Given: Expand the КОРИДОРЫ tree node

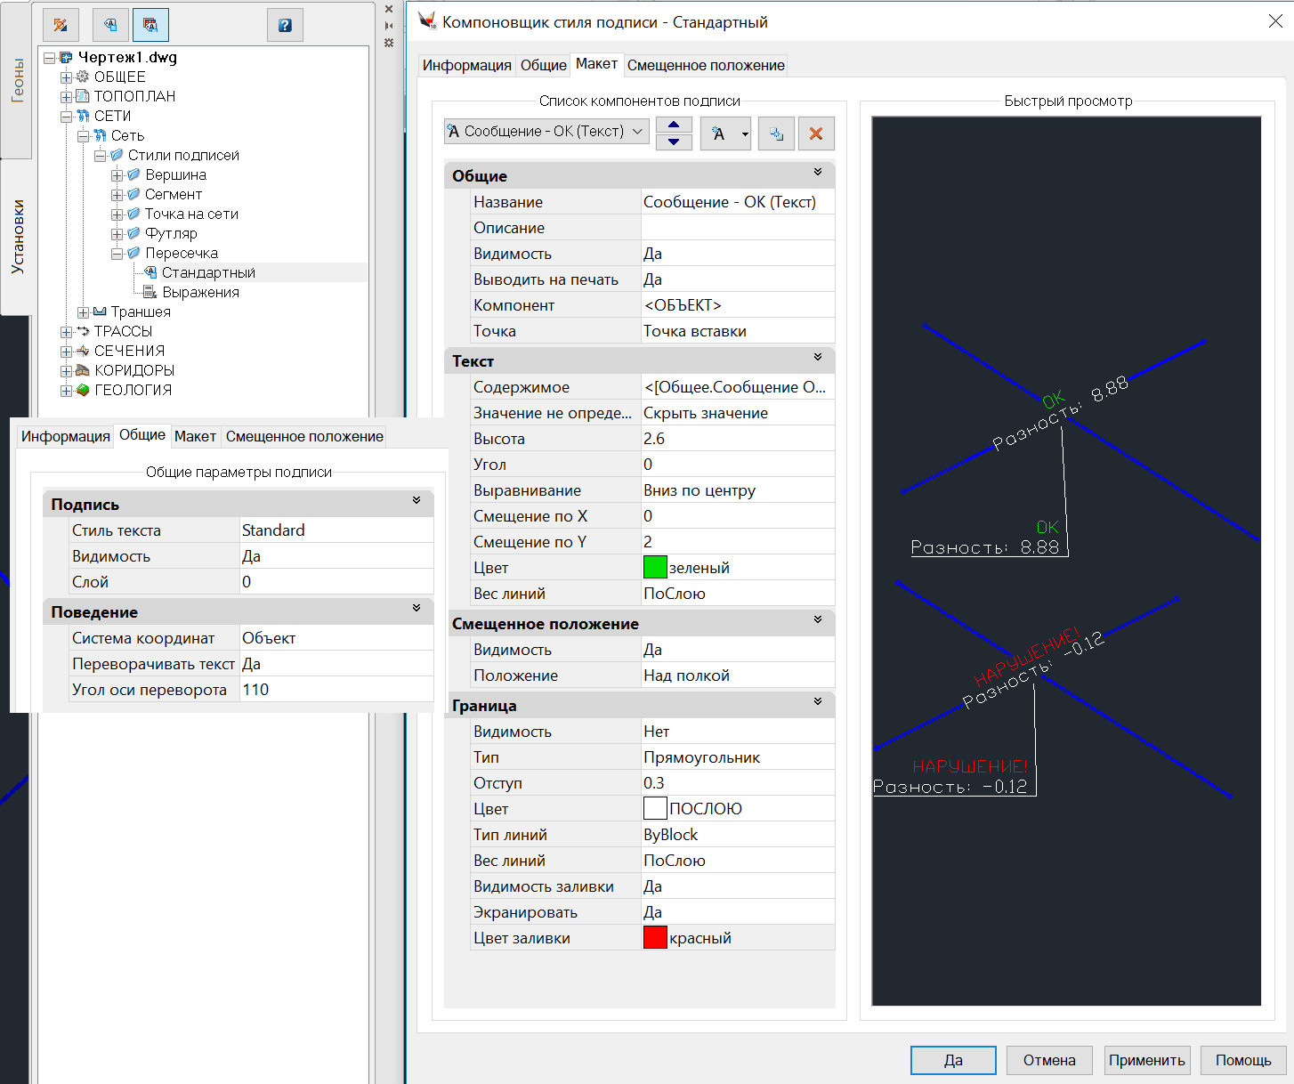Looking at the screenshot, I should pyautogui.click(x=66, y=371).
